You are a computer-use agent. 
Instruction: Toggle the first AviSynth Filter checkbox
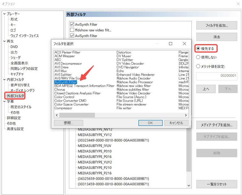pos(72,24)
